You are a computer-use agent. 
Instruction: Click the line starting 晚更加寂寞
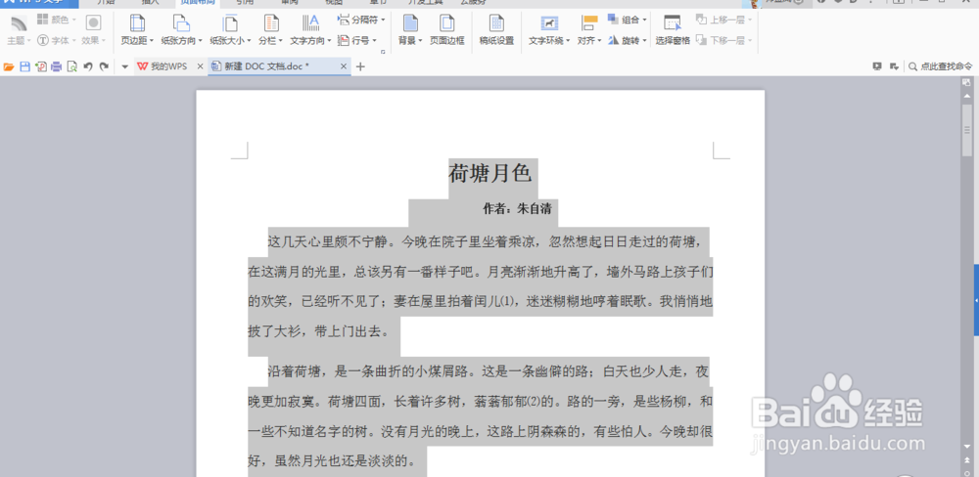(x=480, y=402)
